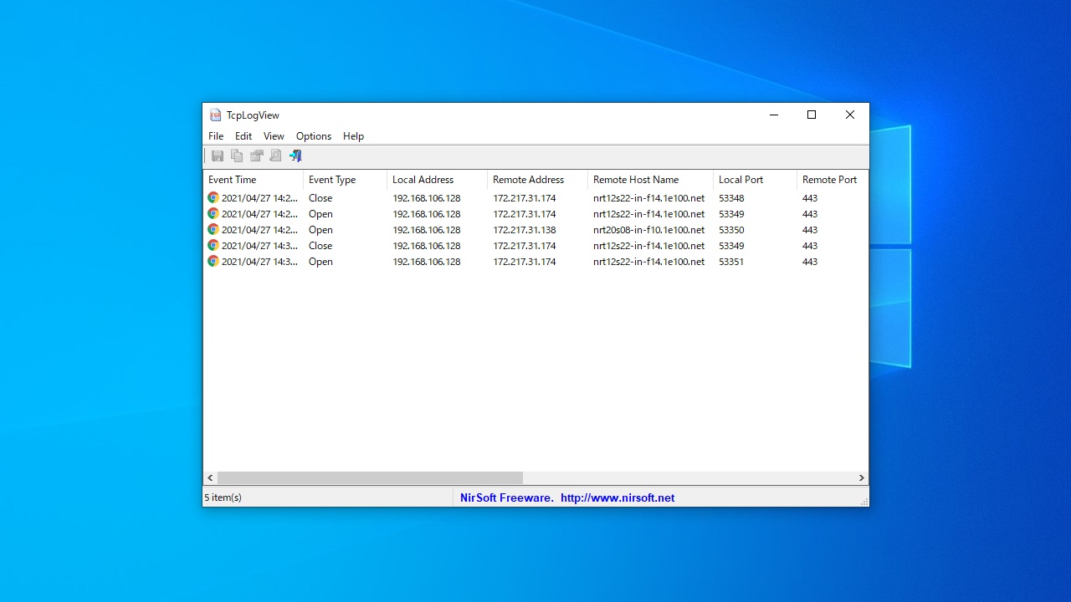
Task: Click the horizontal scrollbar left arrow
Action: click(x=211, y=478)
